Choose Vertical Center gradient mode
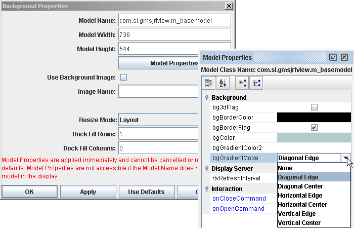354x228 pixels. tap(314, 222)
